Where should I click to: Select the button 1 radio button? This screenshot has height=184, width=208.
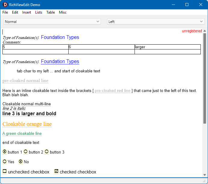point(5,151)
